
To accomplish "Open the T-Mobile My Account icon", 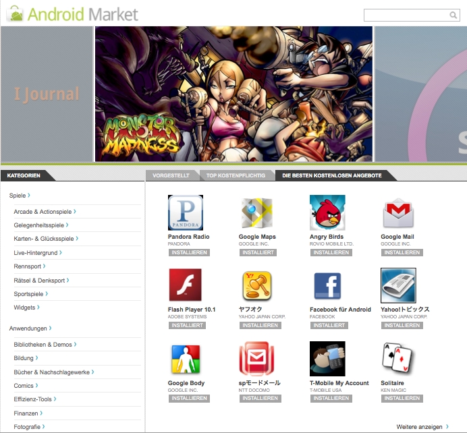I will [x=327, y=359].
